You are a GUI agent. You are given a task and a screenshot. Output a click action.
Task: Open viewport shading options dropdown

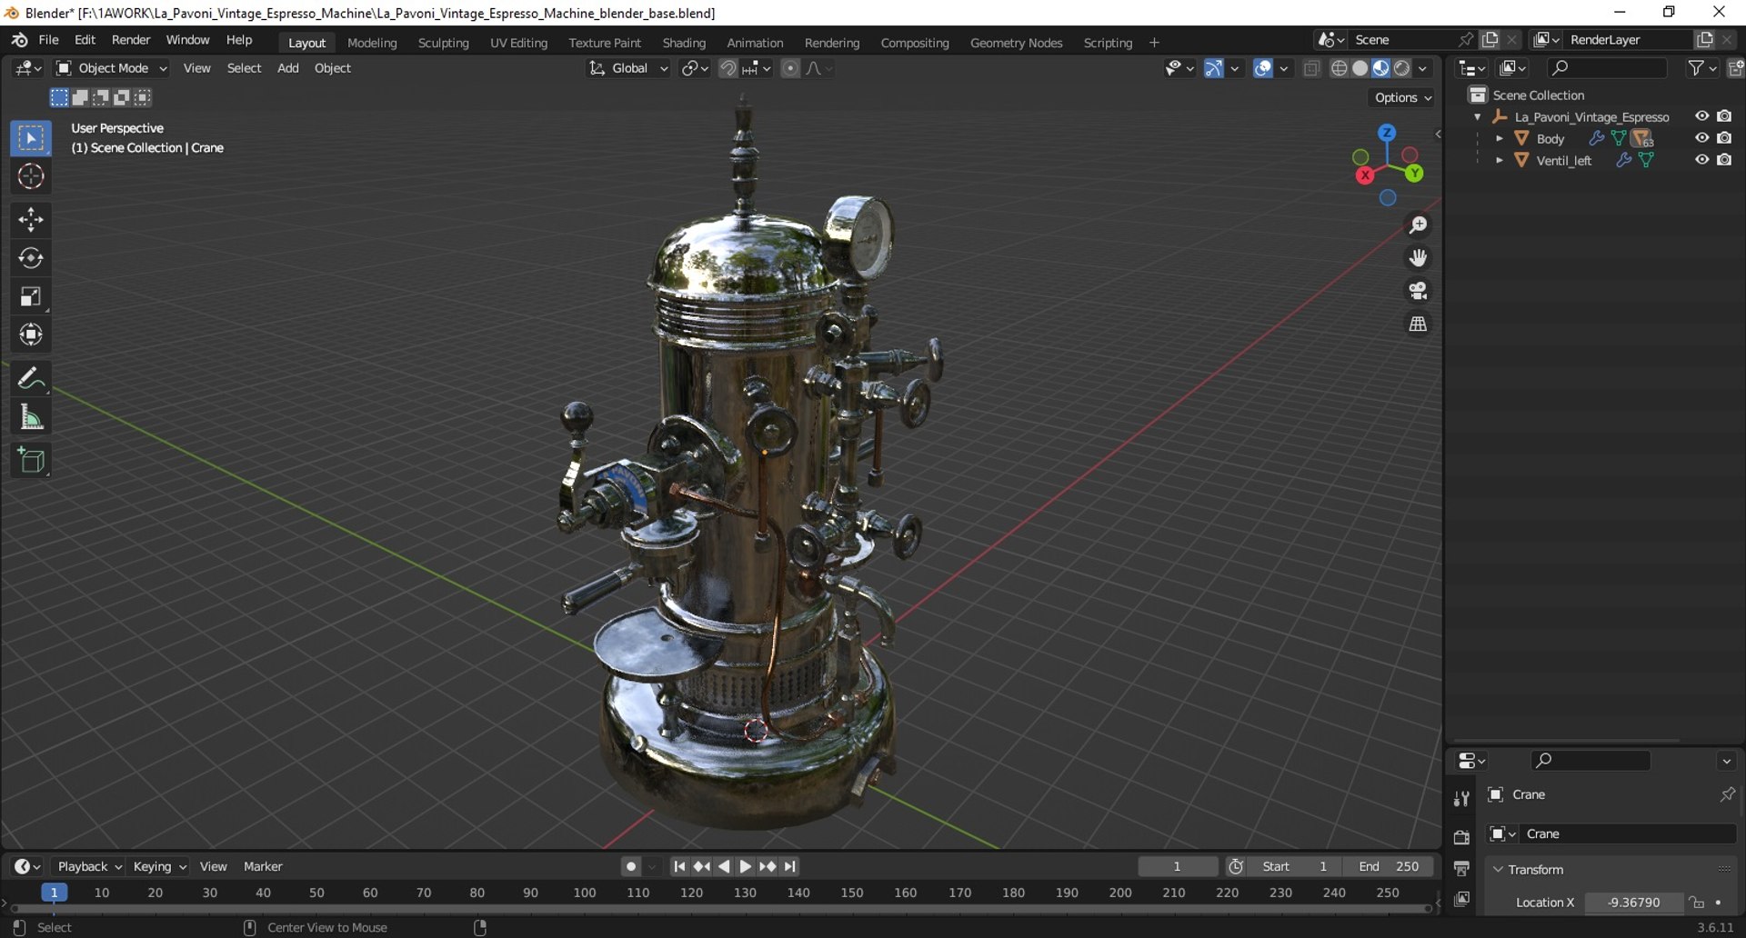(1423, 68)
